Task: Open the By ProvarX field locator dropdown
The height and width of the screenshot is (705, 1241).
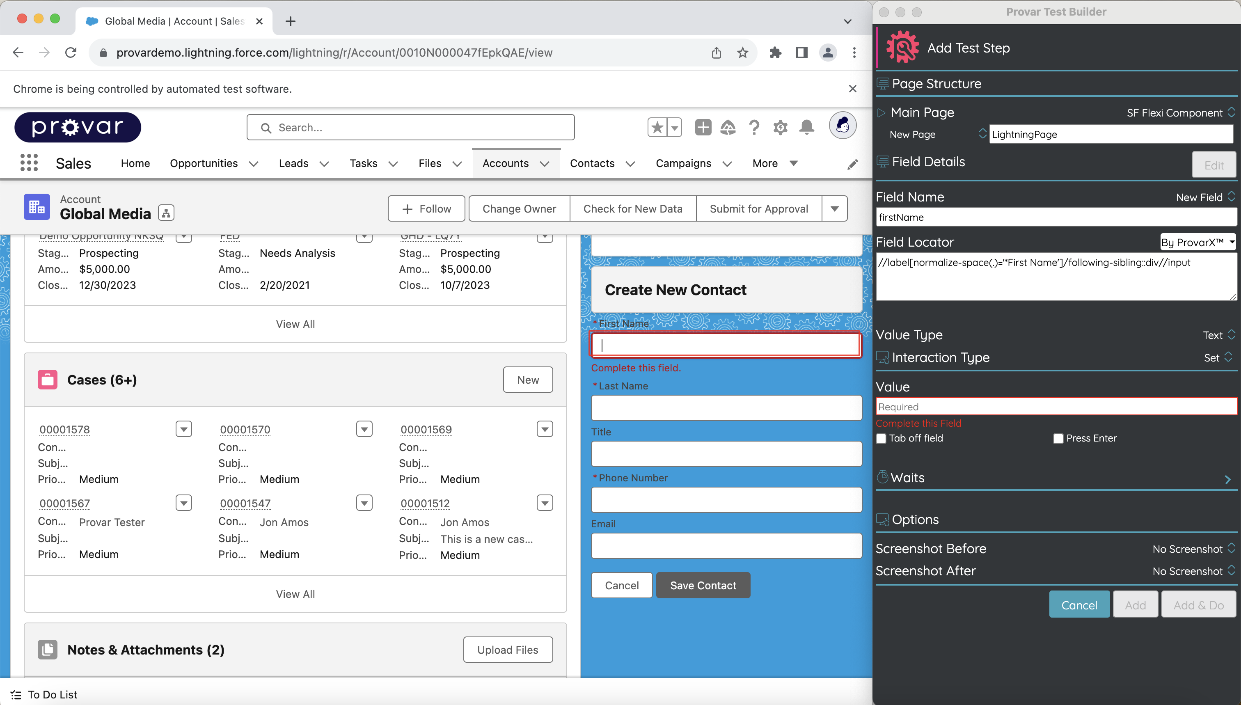Action: pyautogui.click(x=1197, y=242)
